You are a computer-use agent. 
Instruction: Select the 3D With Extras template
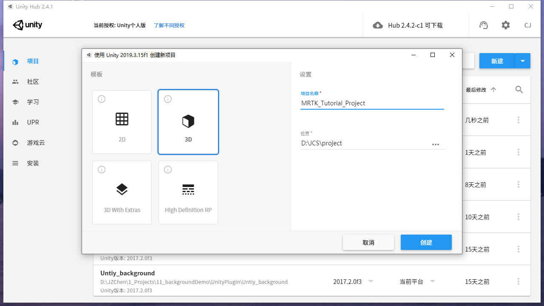click(x=122, y=192)
